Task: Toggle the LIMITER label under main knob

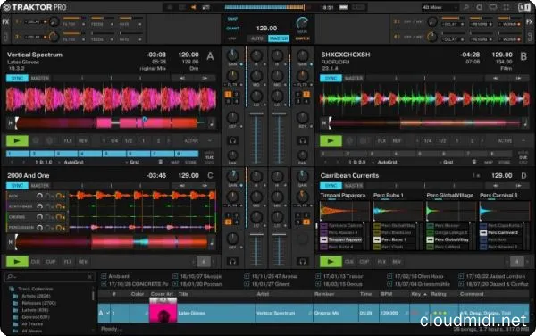Action: point(302,38)
